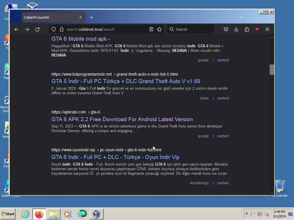Open GTA 5 İndir Full PC Türkçe result

[x=126, y=81]
